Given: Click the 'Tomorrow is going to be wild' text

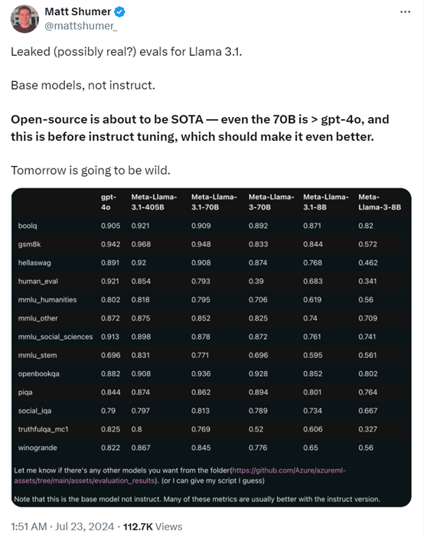Looking at the screenshot, I should 90,170.
